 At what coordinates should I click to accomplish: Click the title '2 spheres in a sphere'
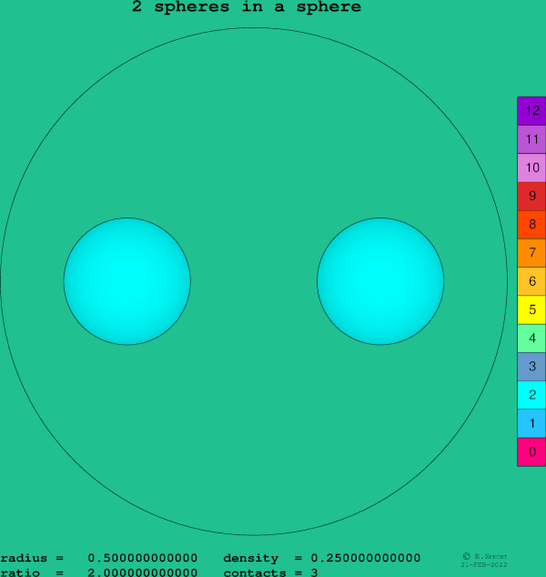point(247,7)
